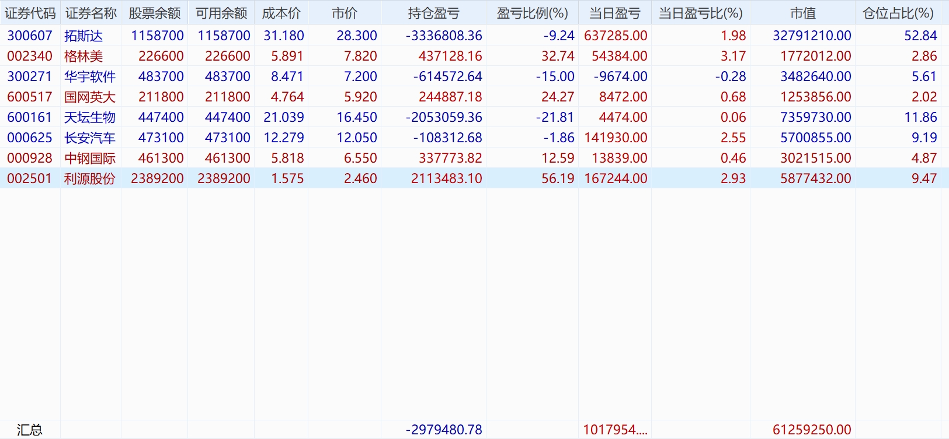Sort by 市值 column header

click(803, 13)
